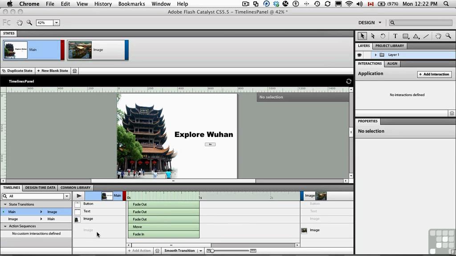Toggle visibility eye of Layer 1

click(359, 55)
